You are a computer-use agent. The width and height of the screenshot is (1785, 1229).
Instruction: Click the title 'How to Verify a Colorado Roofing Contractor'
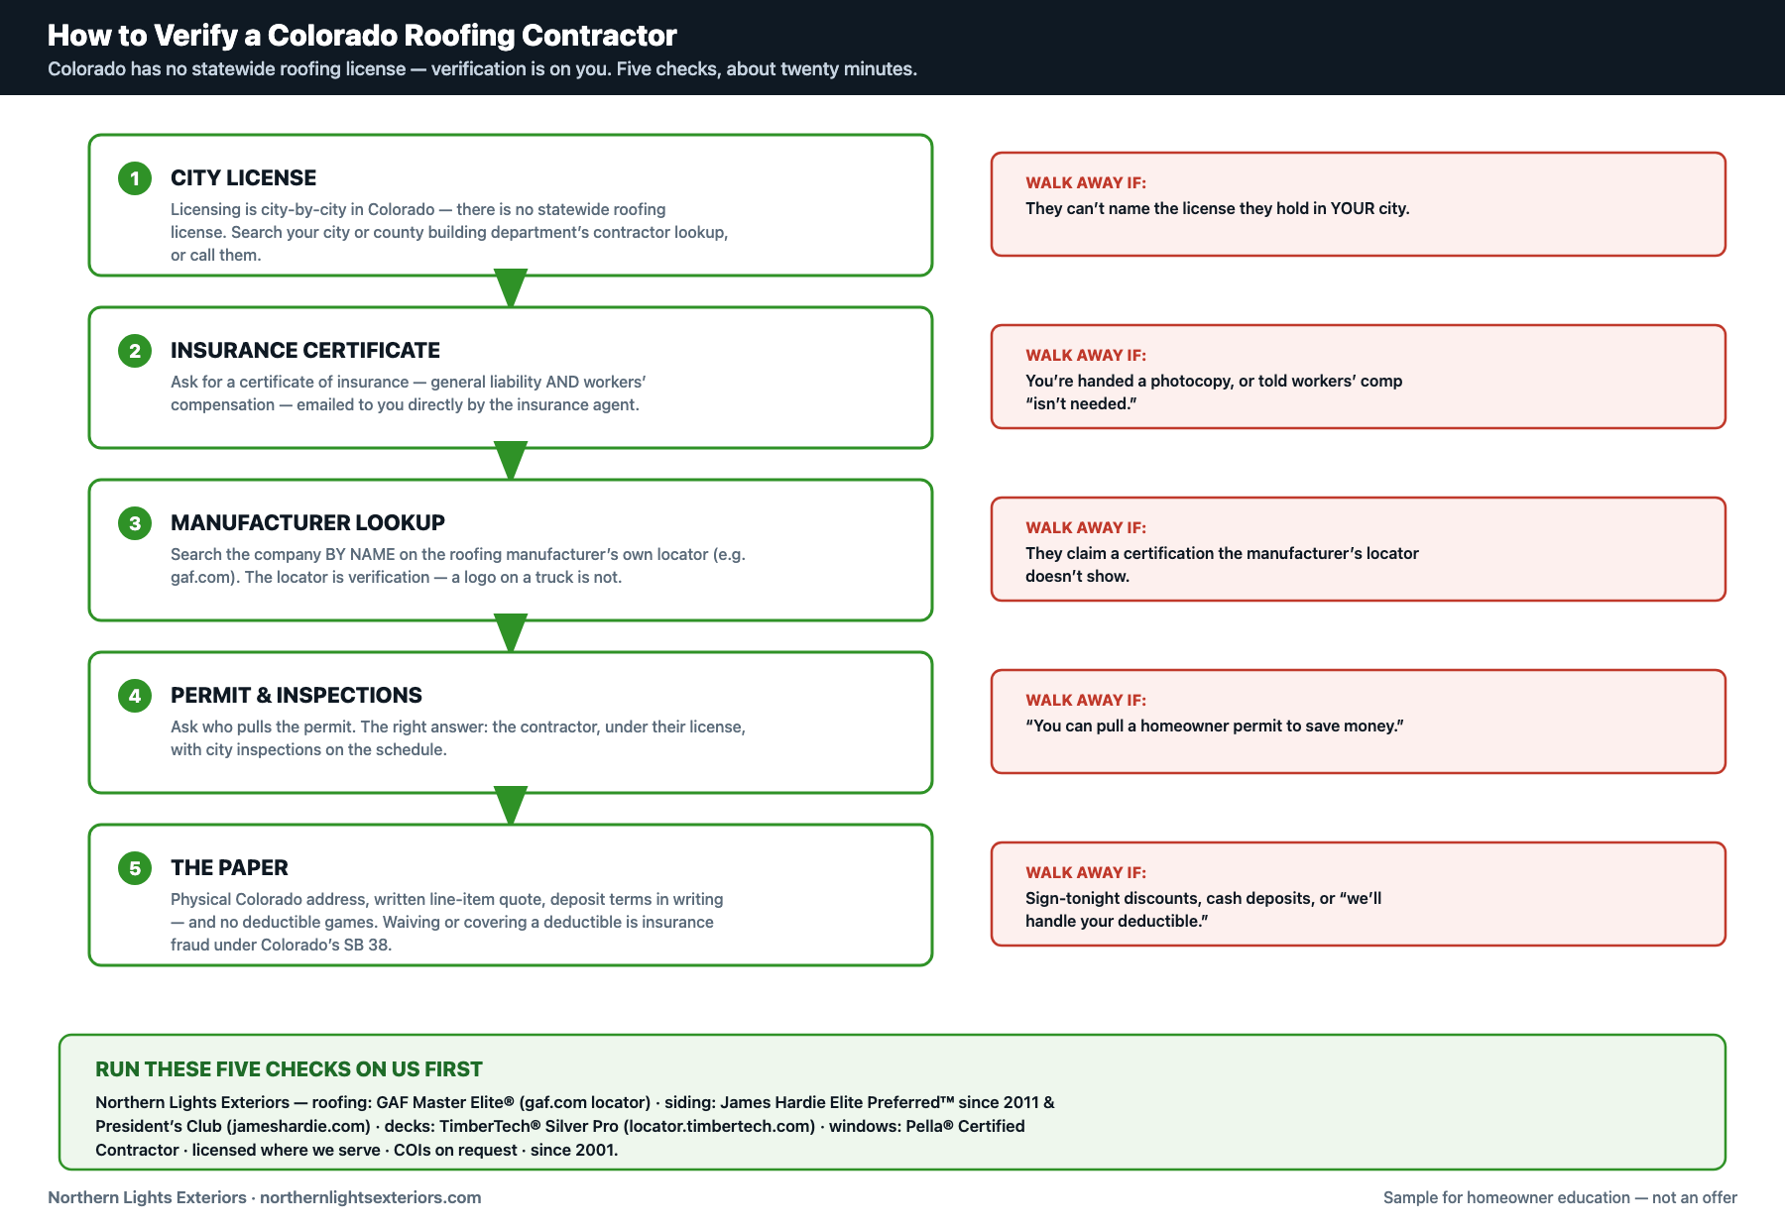pyautogui.click(x=362, y=36)
